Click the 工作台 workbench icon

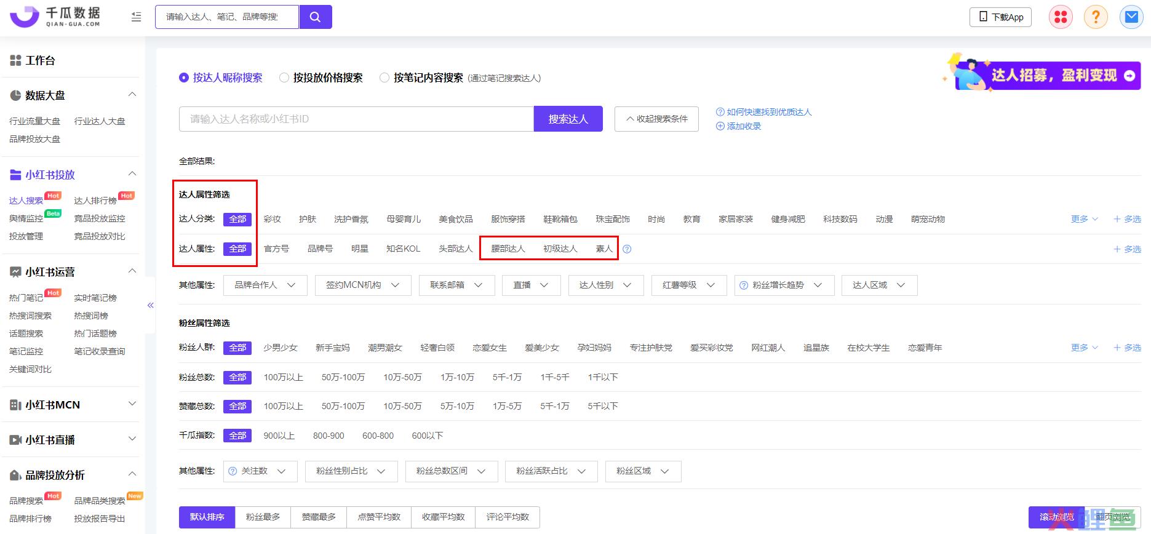15,60
